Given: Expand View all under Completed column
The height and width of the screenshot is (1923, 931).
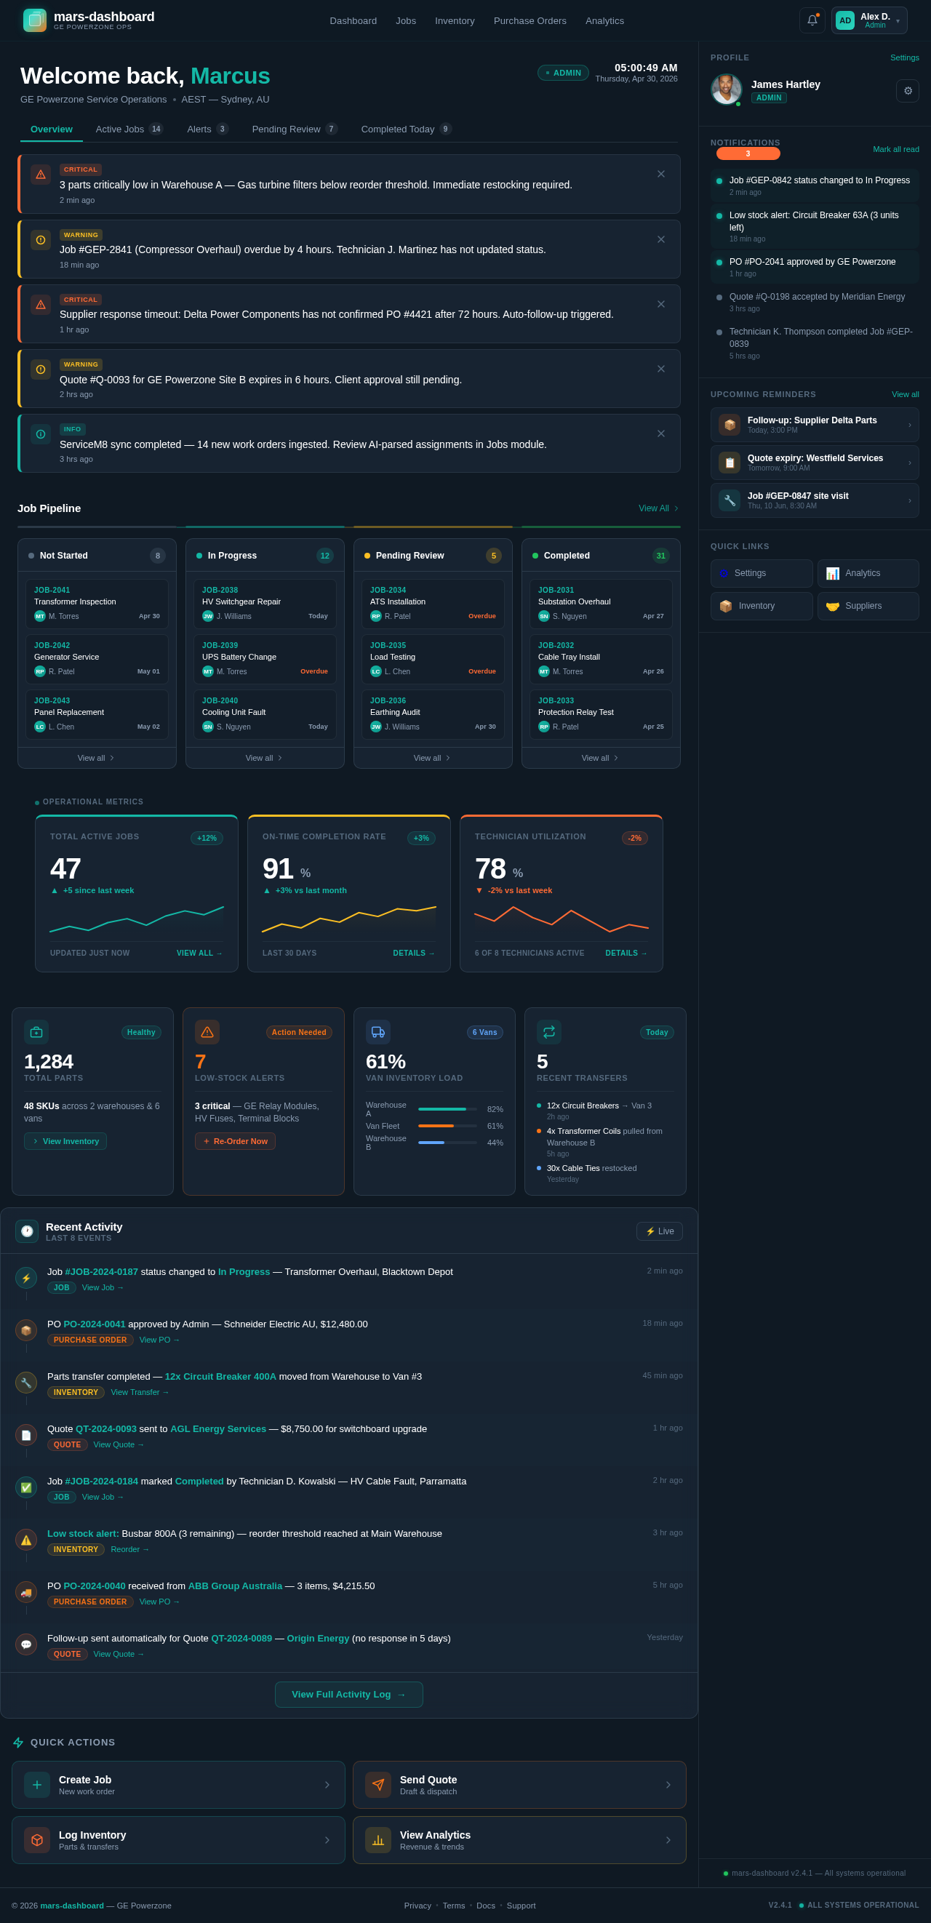Looking at the screenshot, I should pos(600,758).
